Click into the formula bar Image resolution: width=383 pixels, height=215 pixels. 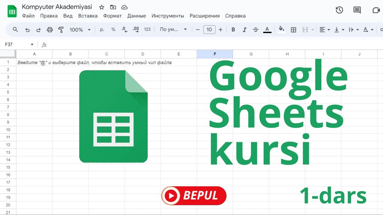point(215,44)
